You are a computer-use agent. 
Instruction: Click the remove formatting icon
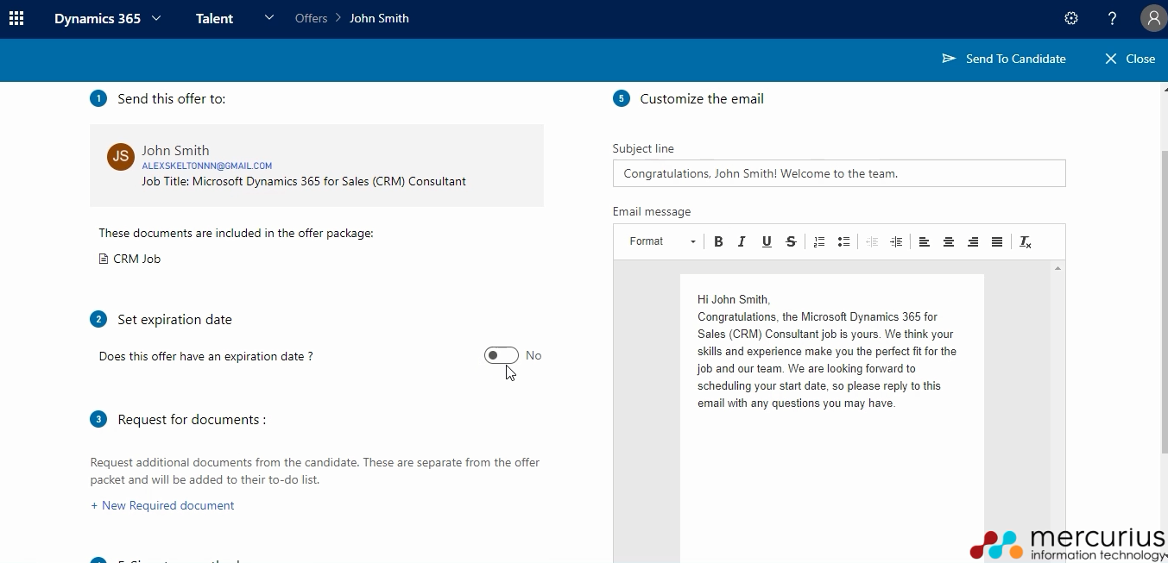pyautogui.click(x=1026, y=242)
